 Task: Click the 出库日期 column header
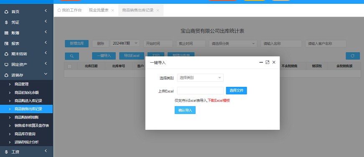coord(91,66)
